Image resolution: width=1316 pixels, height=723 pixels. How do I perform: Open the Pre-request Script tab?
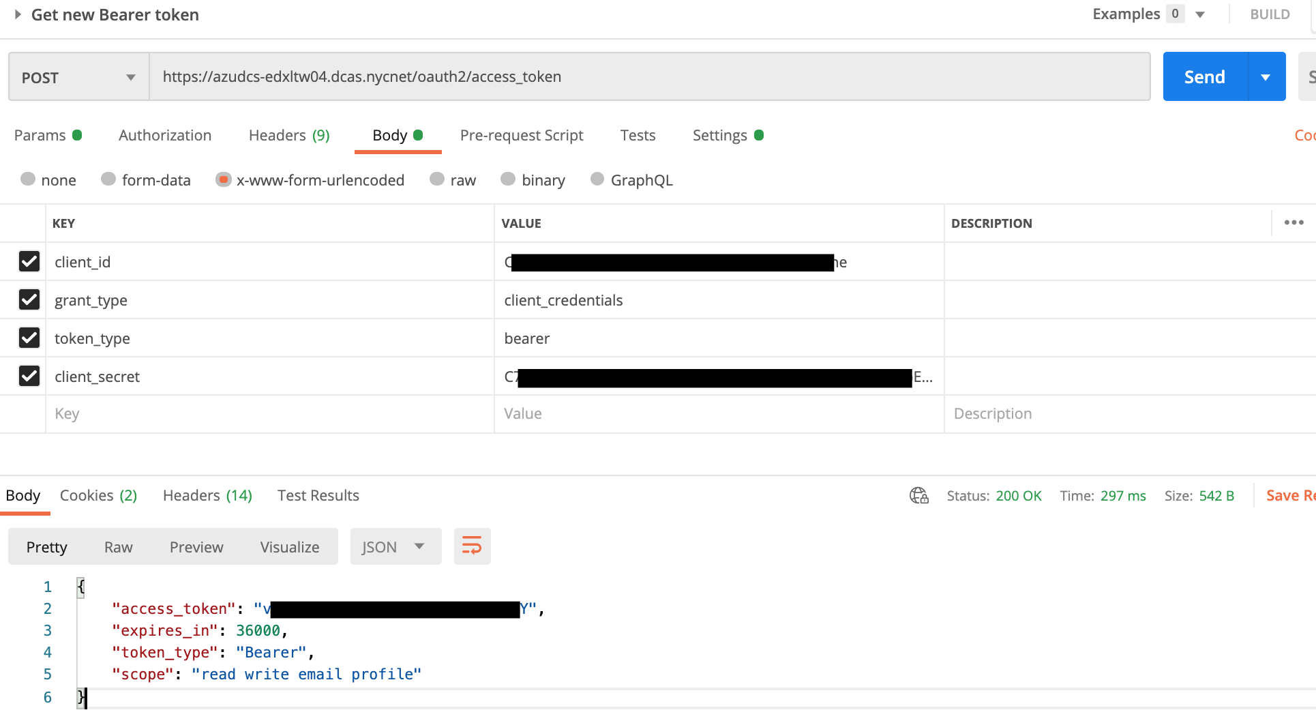522,135
